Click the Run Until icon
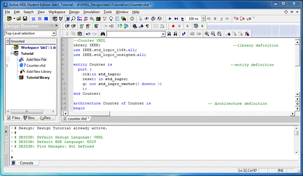The height and width of the screenshot is (176, 303). click(176, 19)
